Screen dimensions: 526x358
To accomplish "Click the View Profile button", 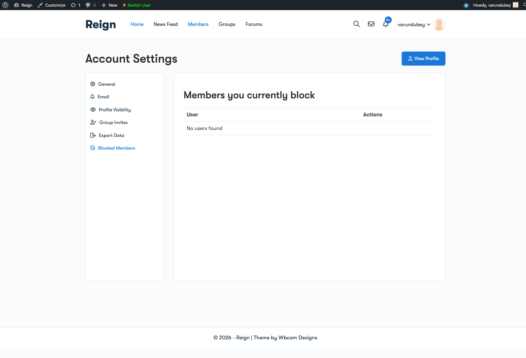I will [423, 59].
